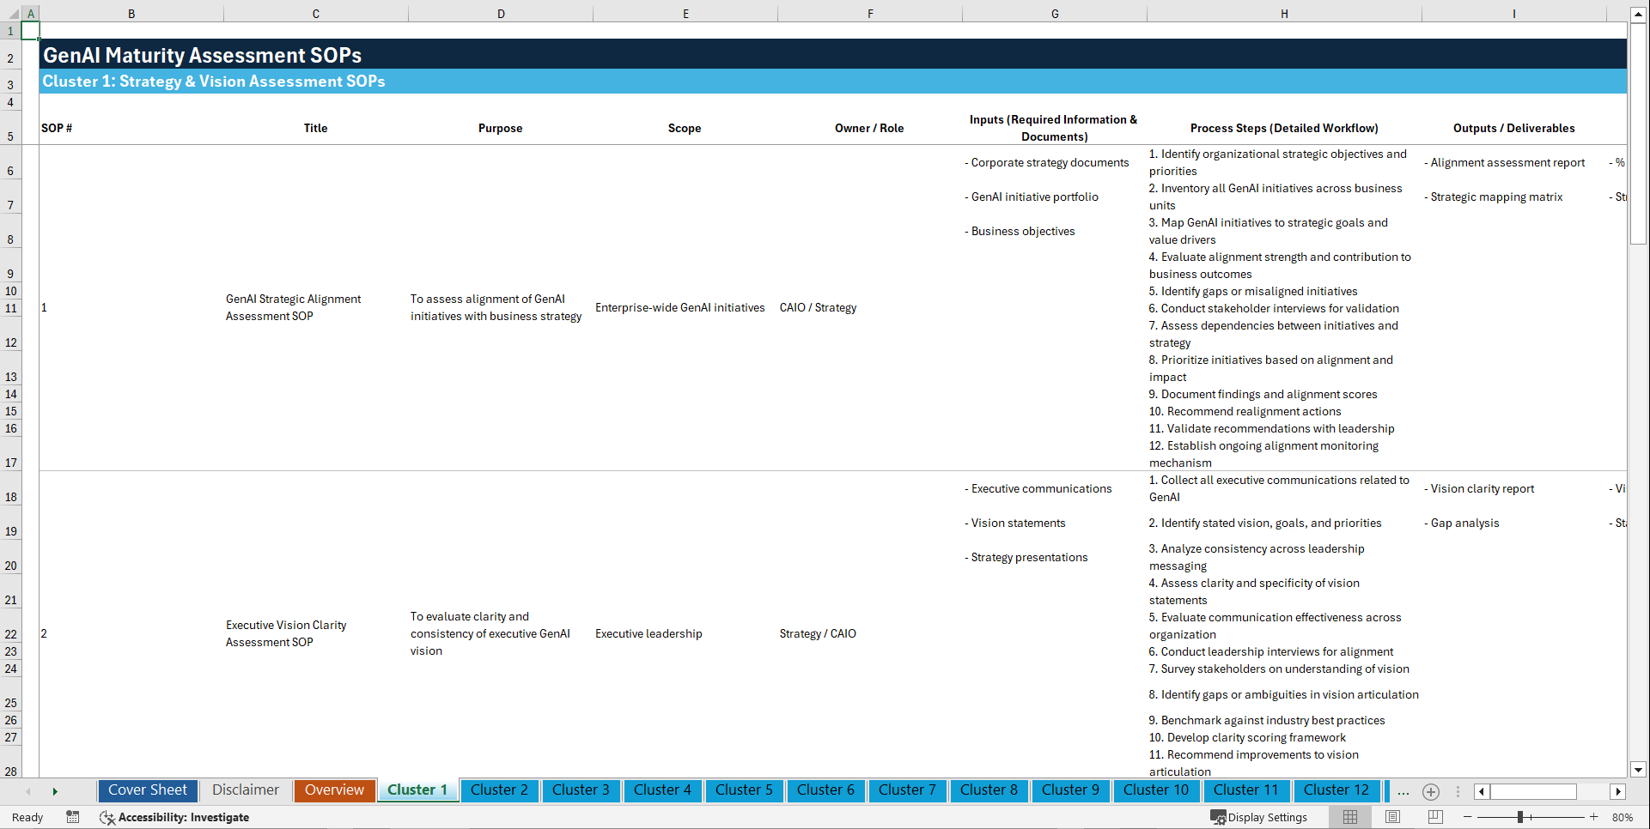1650x829 pixels.
Task: Select Page Layout view icon
Action: coord(1392,817)
